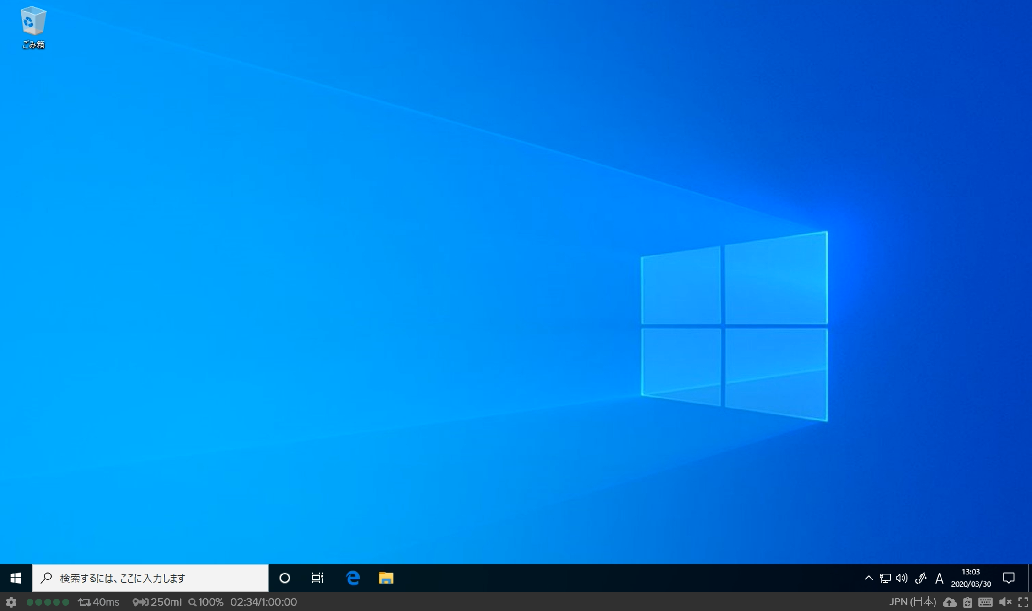Expand hidden system tray icons chevron
Image resolution: width=1032 pixels, height=611 pixels.
[868, 578]
